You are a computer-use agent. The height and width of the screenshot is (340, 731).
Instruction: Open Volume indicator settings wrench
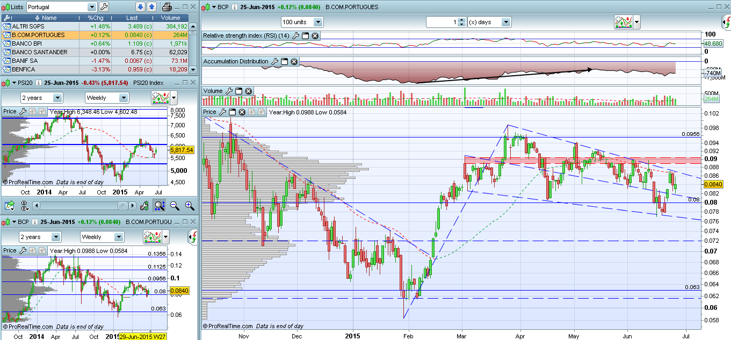[229, 91]
